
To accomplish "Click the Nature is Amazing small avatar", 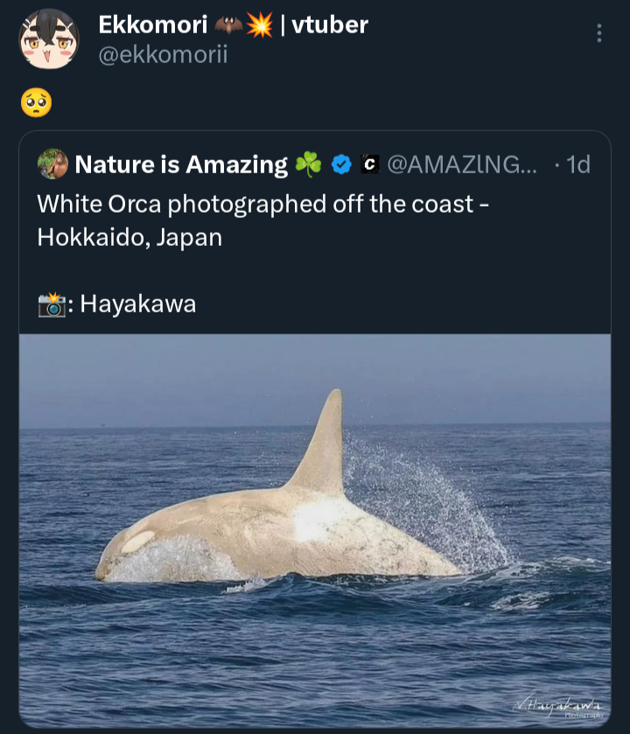I will click(x=53, y=164).
